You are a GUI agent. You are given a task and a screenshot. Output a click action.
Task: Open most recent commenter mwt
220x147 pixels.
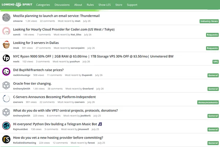(78, 21)
